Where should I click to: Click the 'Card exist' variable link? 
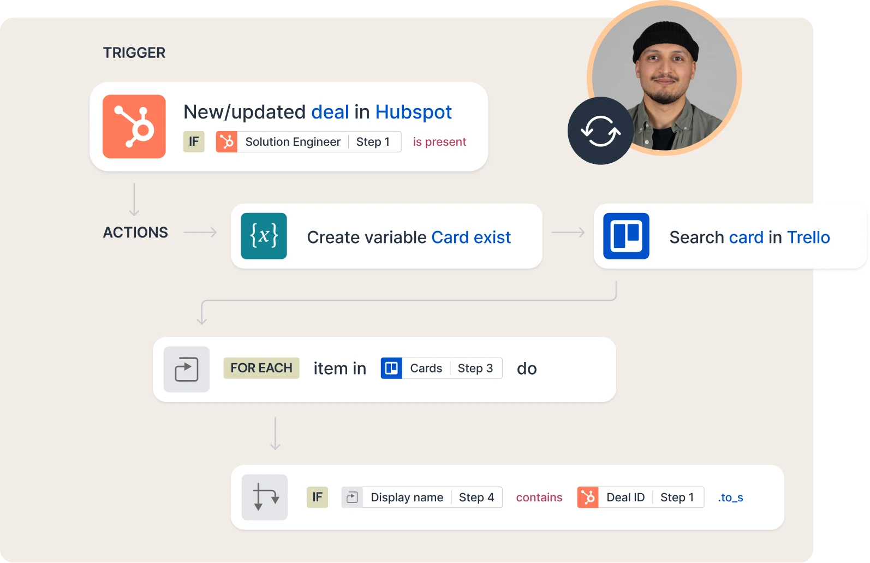(x=471, y=237)
